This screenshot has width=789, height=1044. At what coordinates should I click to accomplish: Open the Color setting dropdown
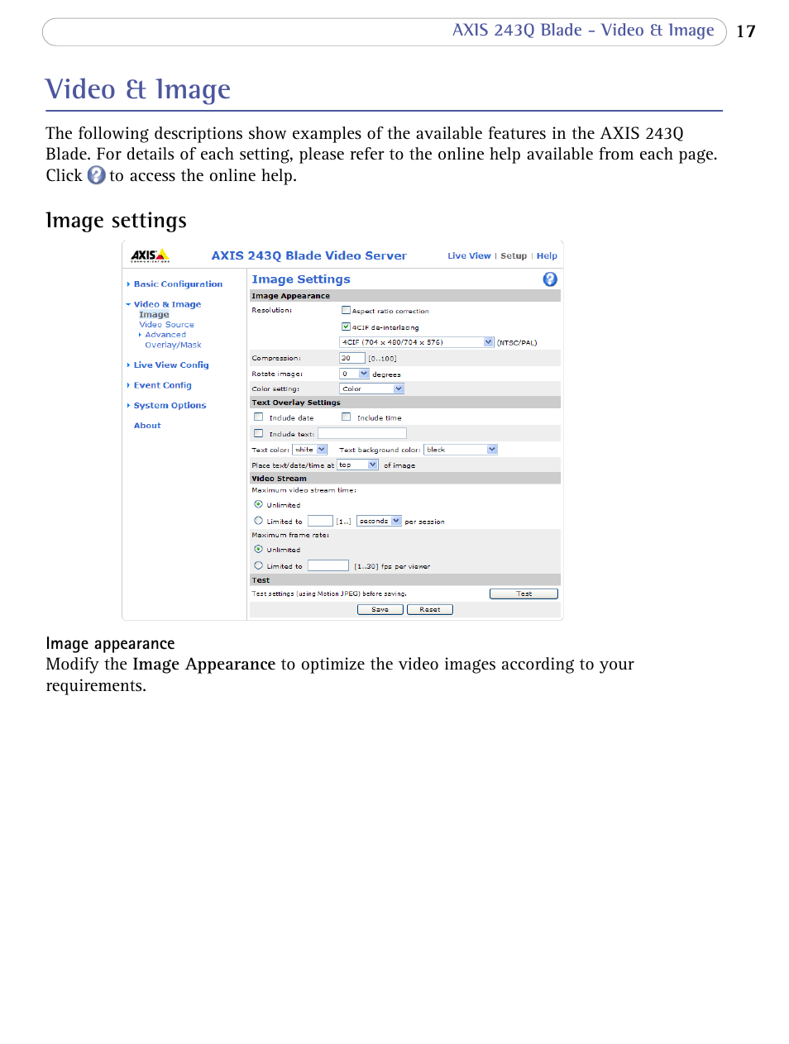(371, 389)
